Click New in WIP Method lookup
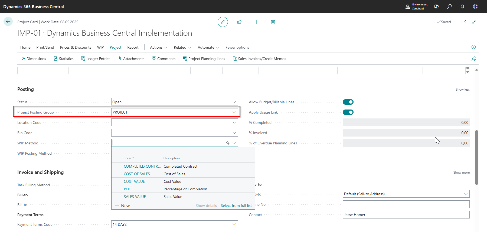Screen dimensions: 487x232 tap(122, 206)
